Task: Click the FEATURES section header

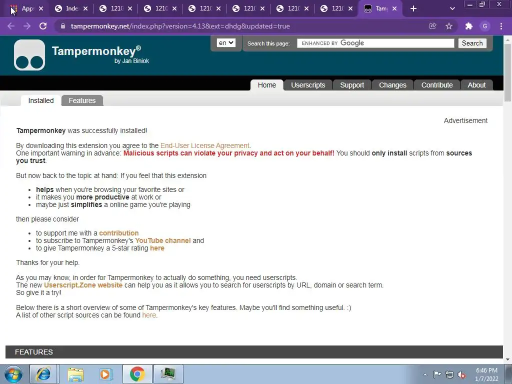Action: click(x=254, y=352)
